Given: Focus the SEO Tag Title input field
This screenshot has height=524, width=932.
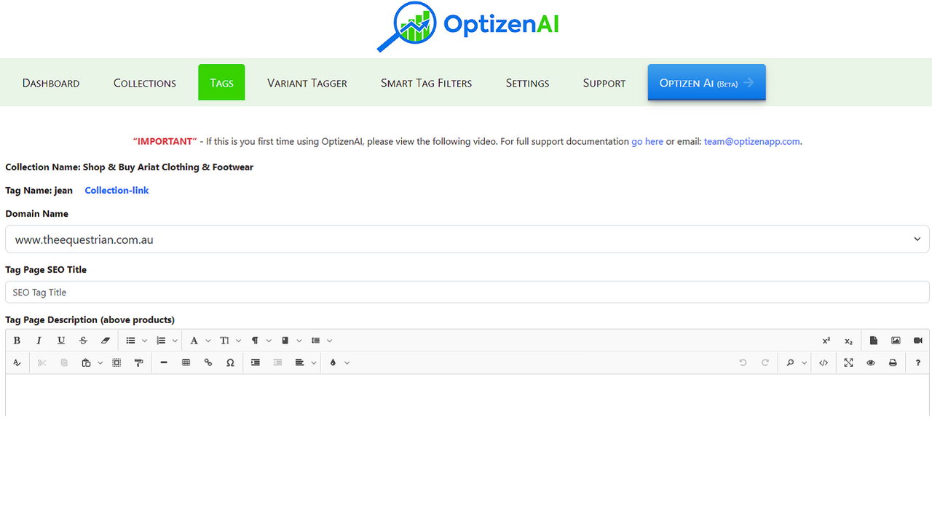Looking at the screenshot, I should pyautogui.click(x=467, y=292).
